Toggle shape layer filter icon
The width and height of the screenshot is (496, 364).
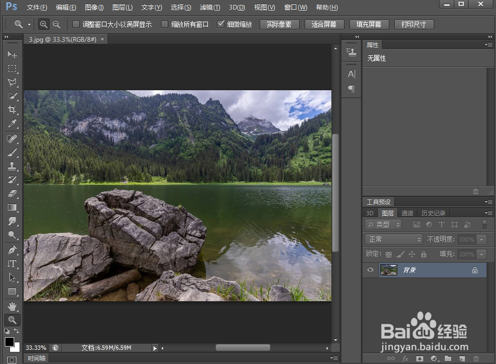point(454,225)
